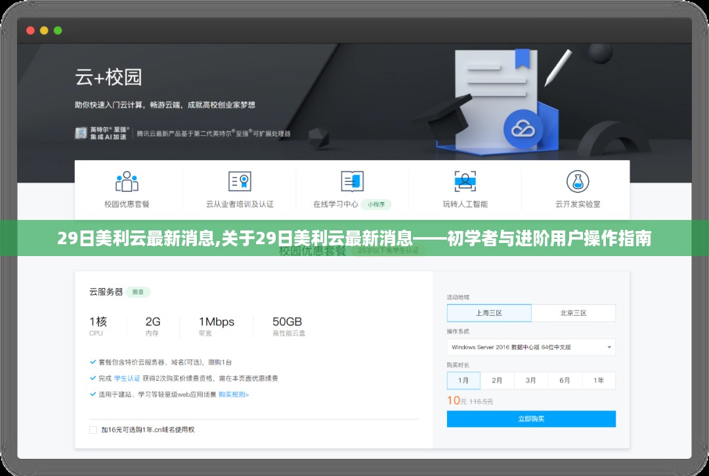Image resolution: width=709 pixels, height=476 pixels.
Task: Enable the 加16元可选购1年.cn域名 checkbox
Action: pos(93,430)
